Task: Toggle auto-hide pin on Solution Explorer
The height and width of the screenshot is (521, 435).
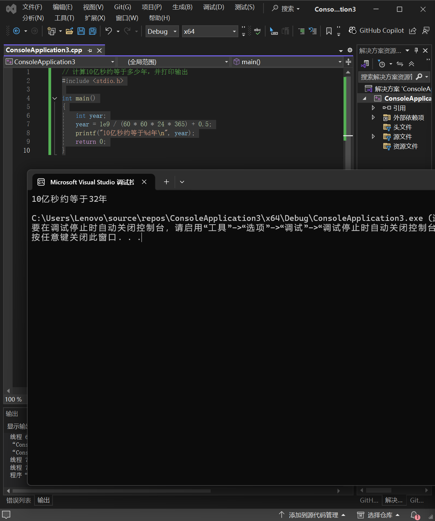Action: [416, 51]
